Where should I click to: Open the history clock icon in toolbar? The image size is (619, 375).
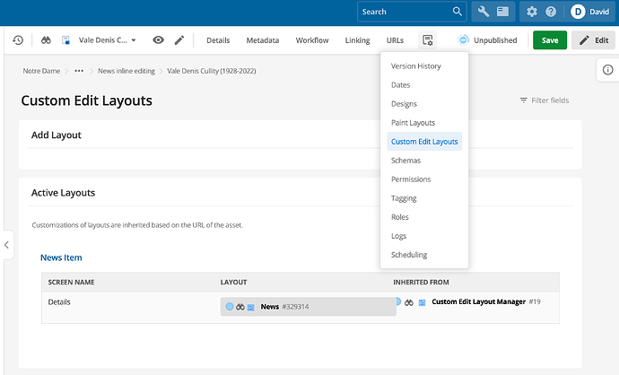[x=18, y=39]
